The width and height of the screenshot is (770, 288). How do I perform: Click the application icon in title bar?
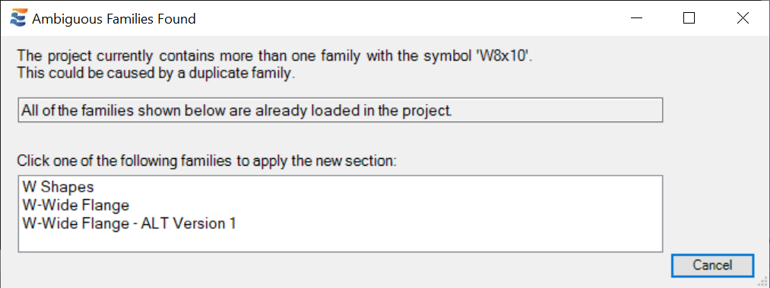[x=18, y=19]
